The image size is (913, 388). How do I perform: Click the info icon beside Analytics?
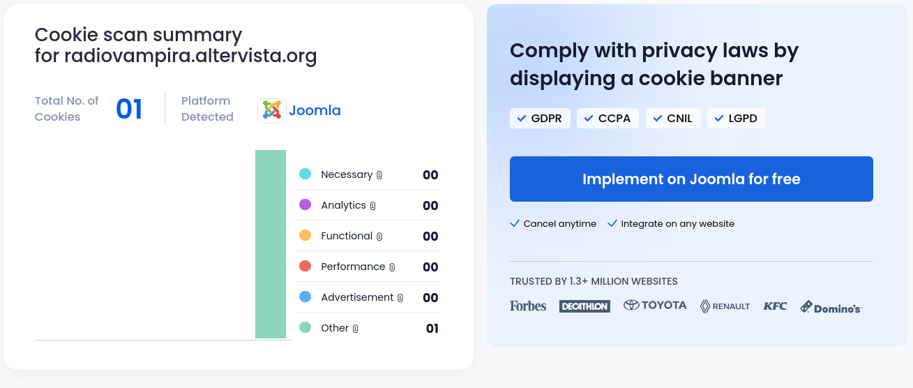coord(373,206)
